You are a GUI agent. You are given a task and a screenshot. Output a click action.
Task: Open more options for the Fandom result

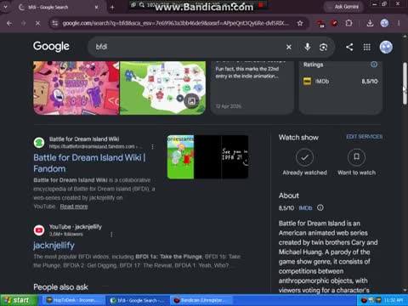coord(152,146)
